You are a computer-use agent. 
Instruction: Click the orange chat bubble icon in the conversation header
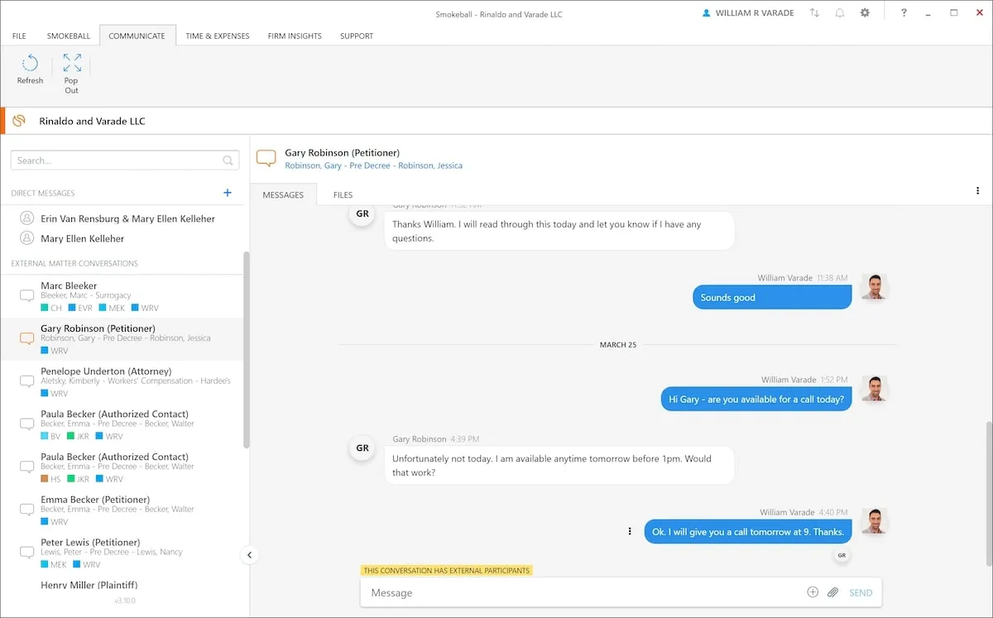tap(266, 158)
